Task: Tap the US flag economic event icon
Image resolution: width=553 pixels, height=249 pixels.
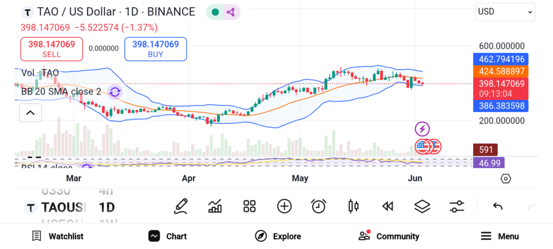Action: coord(423,147)
